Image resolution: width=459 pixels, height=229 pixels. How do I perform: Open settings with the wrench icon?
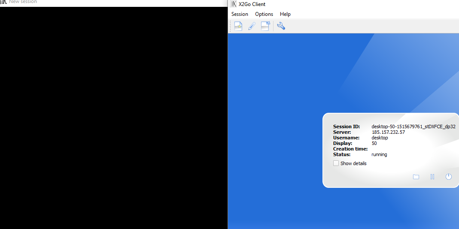coord(281,26)
